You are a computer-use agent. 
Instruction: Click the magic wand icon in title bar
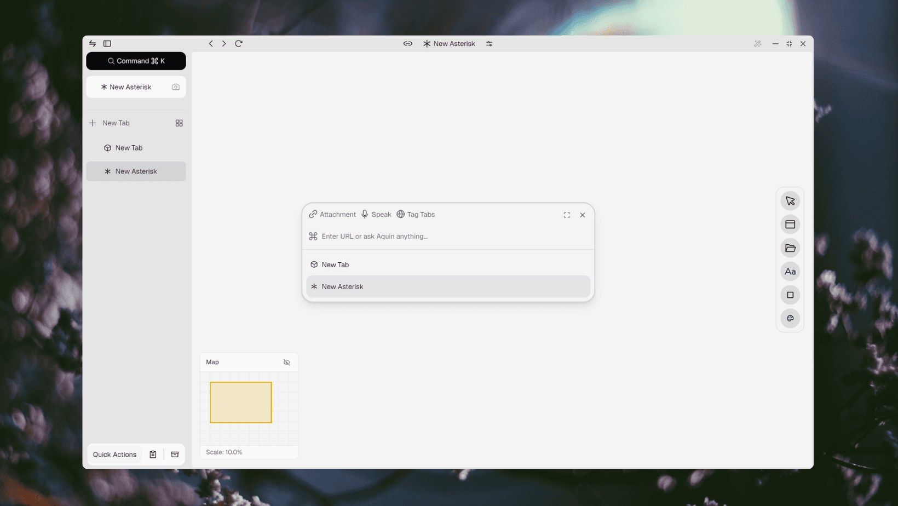(758, 44)
